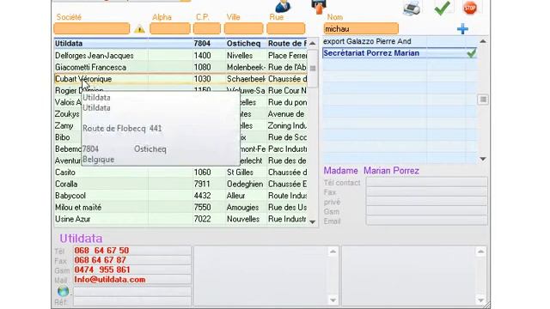The width and height of the screenshot is (550, 309).
Task: Click the right notes text area
Action: [409, 276]
